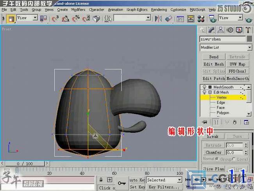Click the object name field ziwu-shen
254x191 pixels.
tap(223, 39)
